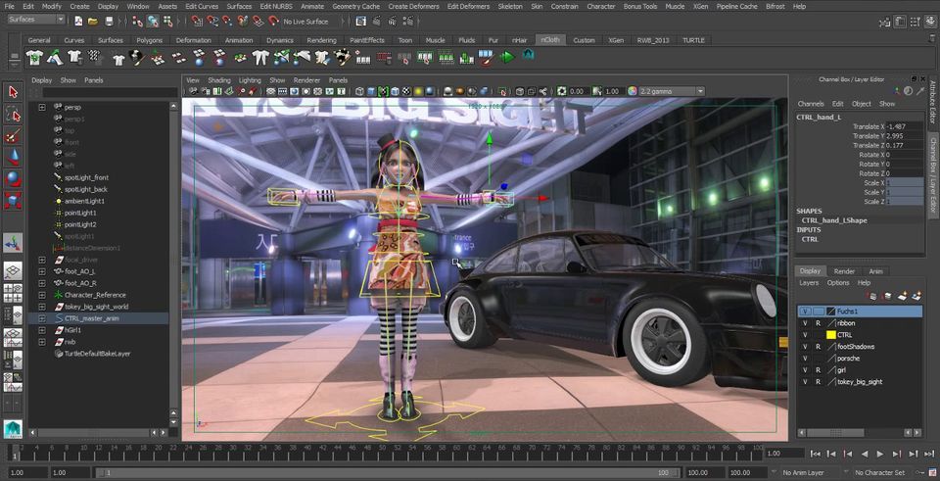
Task: Toggle visibility V of footShadows layer
Action: 805,347
